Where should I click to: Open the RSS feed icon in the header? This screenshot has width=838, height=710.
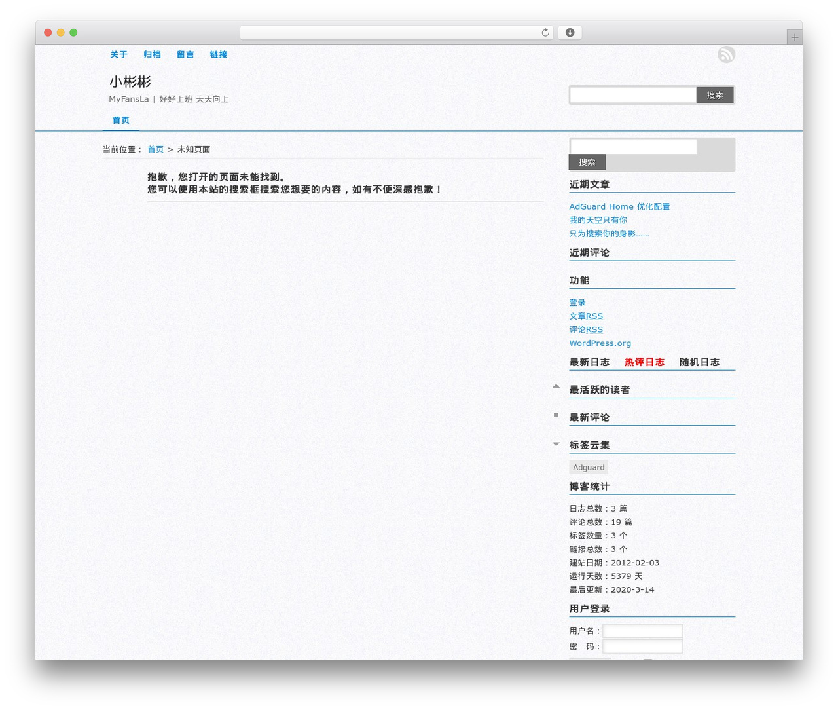[x=726, y=54]
